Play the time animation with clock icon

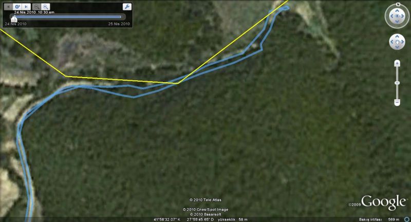tap(17, 7)
